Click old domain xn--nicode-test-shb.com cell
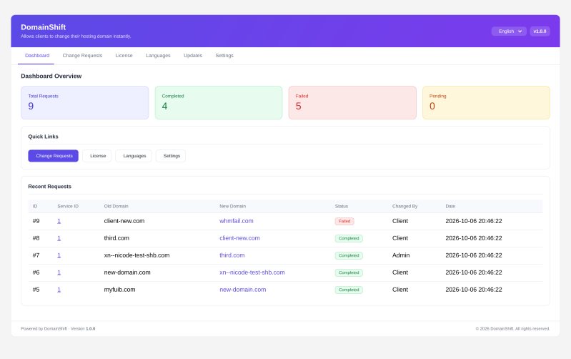Image resolution: width=571 pixels, height=359 pixels. pos(136,255)
